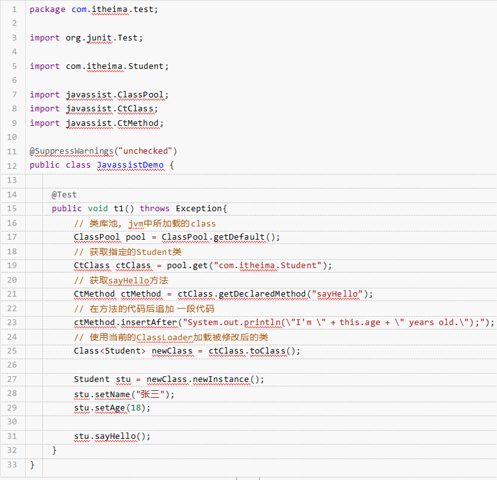
Task: Click the Exception type on line 15
Action: pos(199,209)
